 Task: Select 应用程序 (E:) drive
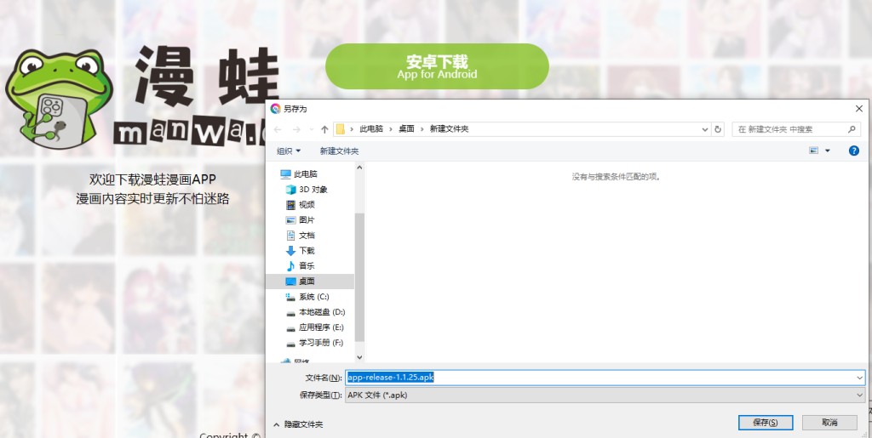[x=321, y=327]
